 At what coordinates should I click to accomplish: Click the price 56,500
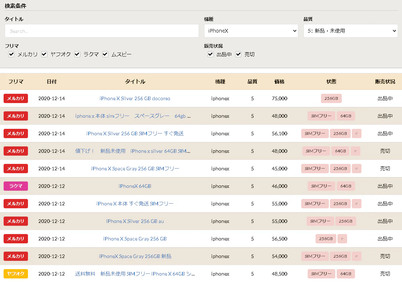point(279,239)
